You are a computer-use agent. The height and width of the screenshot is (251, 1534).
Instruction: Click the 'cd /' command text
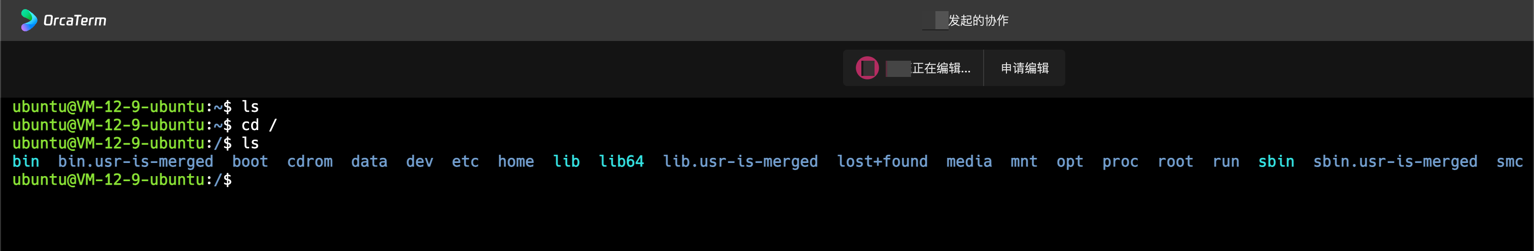259,125
